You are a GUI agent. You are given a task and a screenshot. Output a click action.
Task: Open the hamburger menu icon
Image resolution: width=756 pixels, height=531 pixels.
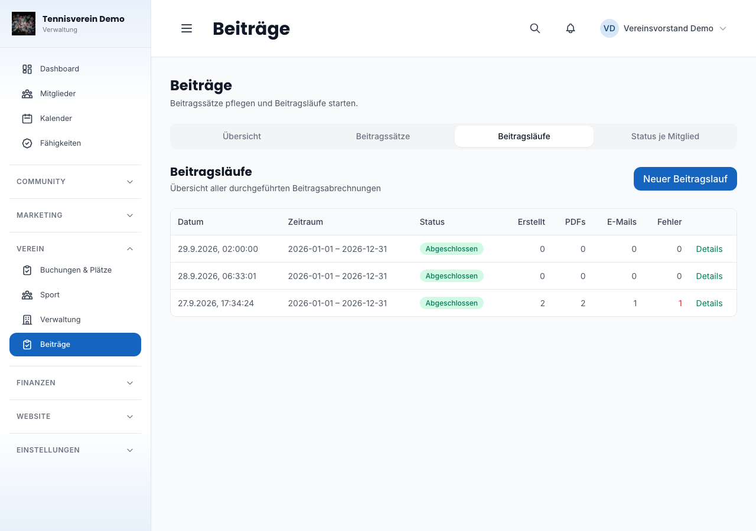pyautogui.click(x=187, y=28)
